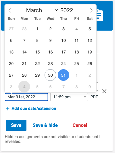The image size is (115, 153).
Task: Cancel the assignment changes
Action: [80, 125]
